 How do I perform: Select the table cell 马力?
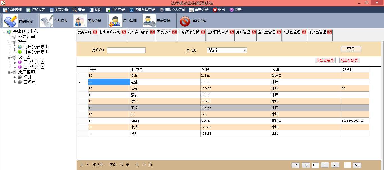[x=165, y=134]
